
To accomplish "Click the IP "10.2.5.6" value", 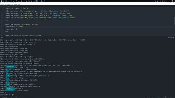I will tap(43, 13).
